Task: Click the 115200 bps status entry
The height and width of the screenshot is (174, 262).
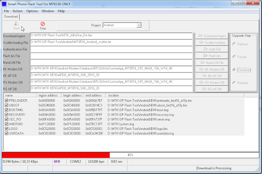Action: pyautogui.click(x=96, y=161)
